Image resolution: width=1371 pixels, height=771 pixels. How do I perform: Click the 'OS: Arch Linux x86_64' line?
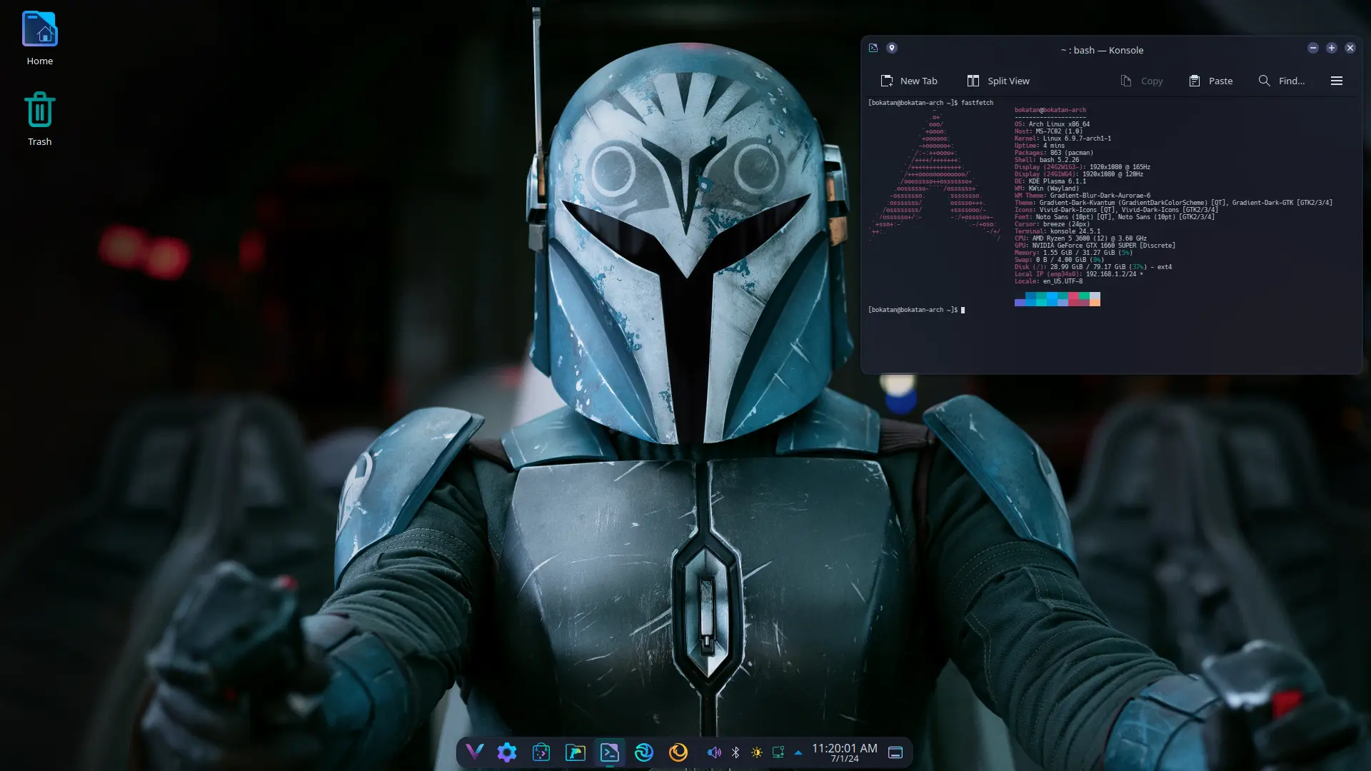click(x=1052, y=124)
